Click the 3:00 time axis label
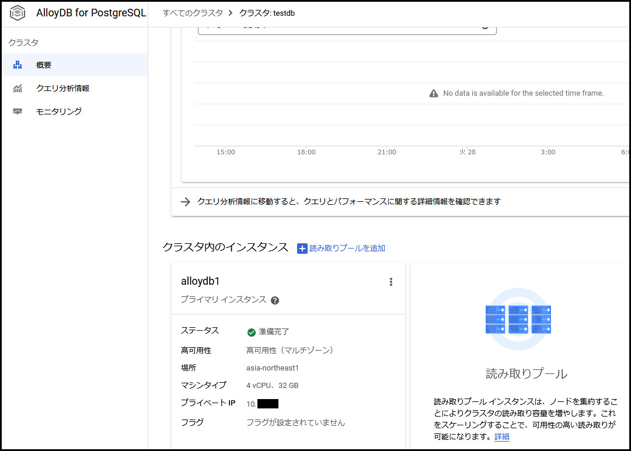This screenshot has width=631, height=451. click(548, 152)
